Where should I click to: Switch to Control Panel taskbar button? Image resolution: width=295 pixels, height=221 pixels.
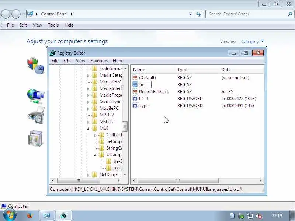[x=47, y=215]
